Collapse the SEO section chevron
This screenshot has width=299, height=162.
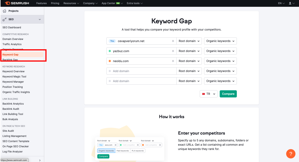click(x=40, y=20)
